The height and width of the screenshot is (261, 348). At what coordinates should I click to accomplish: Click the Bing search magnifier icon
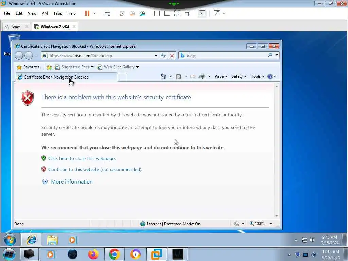click(x=270, y=55)
